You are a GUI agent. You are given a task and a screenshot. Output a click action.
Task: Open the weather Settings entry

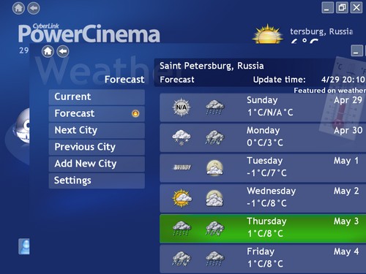[97, 180]
